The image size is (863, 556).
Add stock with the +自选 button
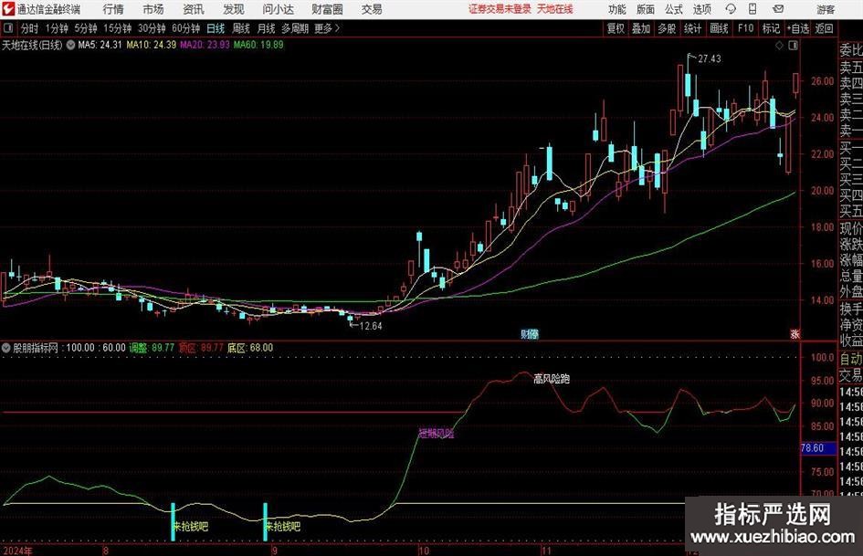(798, 28)
